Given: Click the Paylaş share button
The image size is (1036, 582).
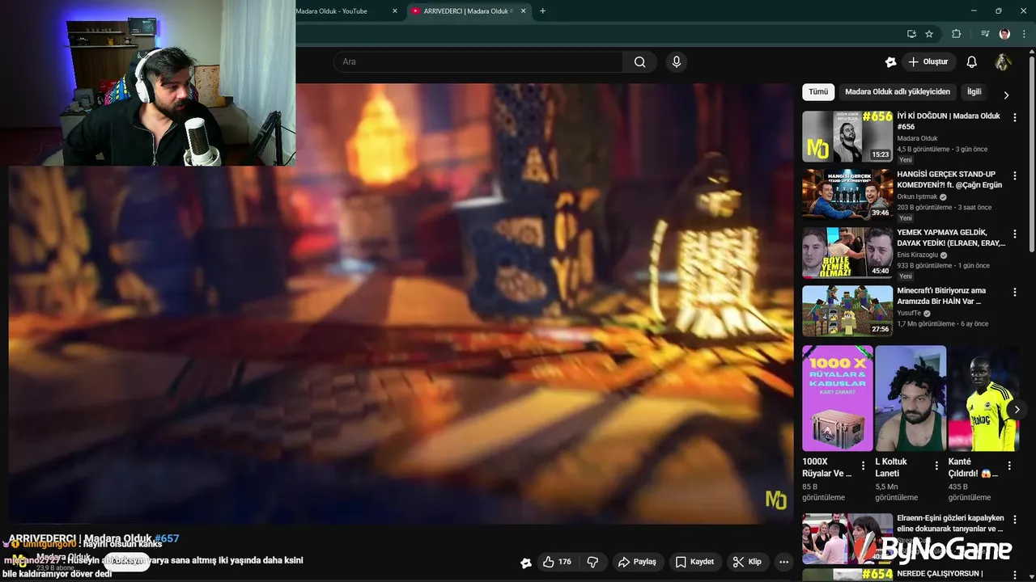Looking at the screenshot, I should coord(637,562).
